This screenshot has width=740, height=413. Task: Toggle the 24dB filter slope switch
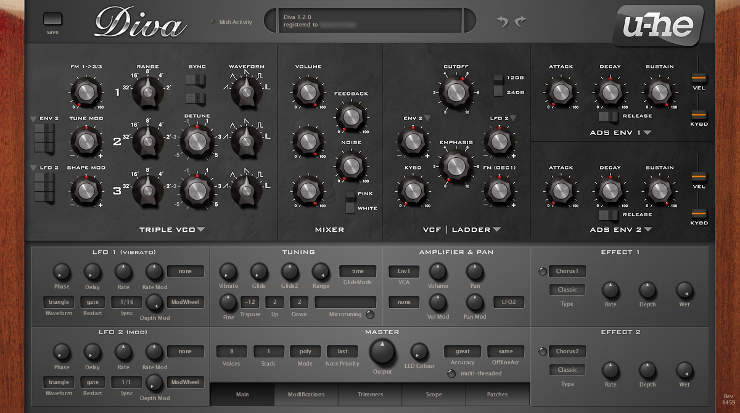click(498, 92)
